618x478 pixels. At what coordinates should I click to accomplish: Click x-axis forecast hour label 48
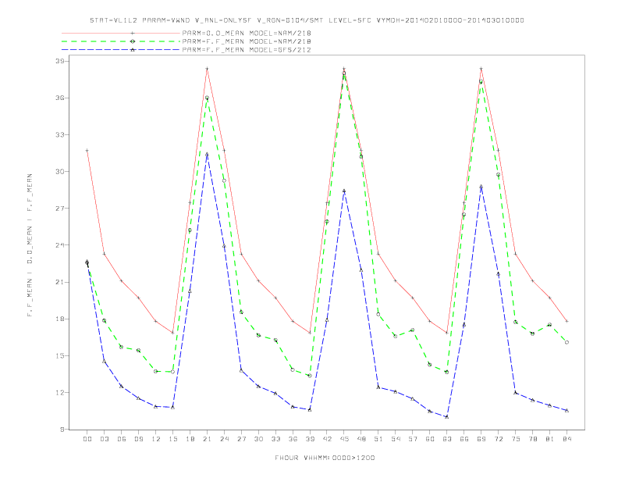click(361, 439)
